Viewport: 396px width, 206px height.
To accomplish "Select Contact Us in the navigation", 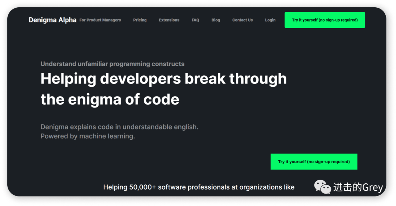I will click(242, 20).
